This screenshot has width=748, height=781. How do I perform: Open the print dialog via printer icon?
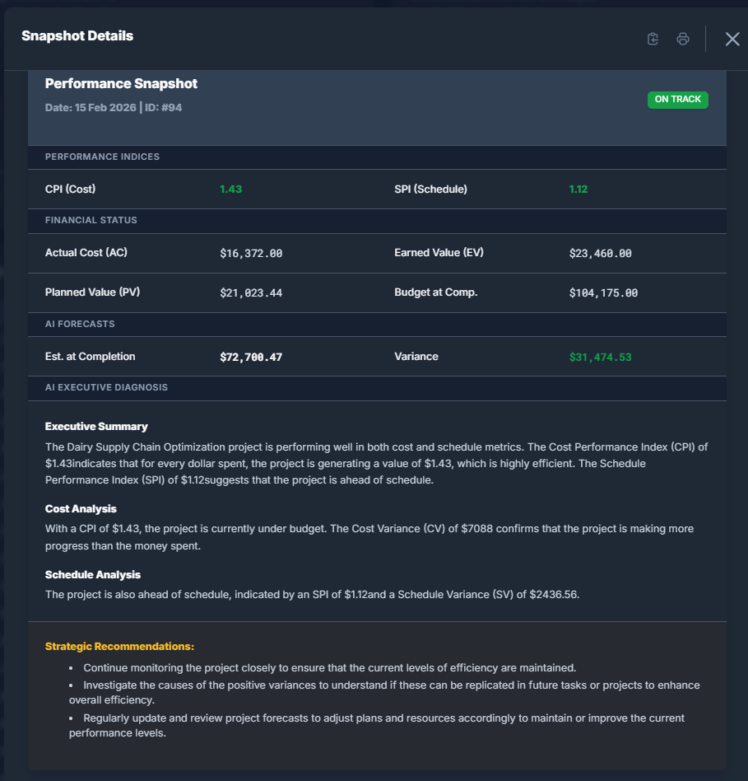pos(682,39)
